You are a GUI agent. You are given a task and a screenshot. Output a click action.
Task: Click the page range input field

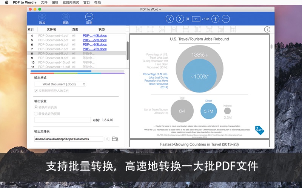[x=62, y=120]
